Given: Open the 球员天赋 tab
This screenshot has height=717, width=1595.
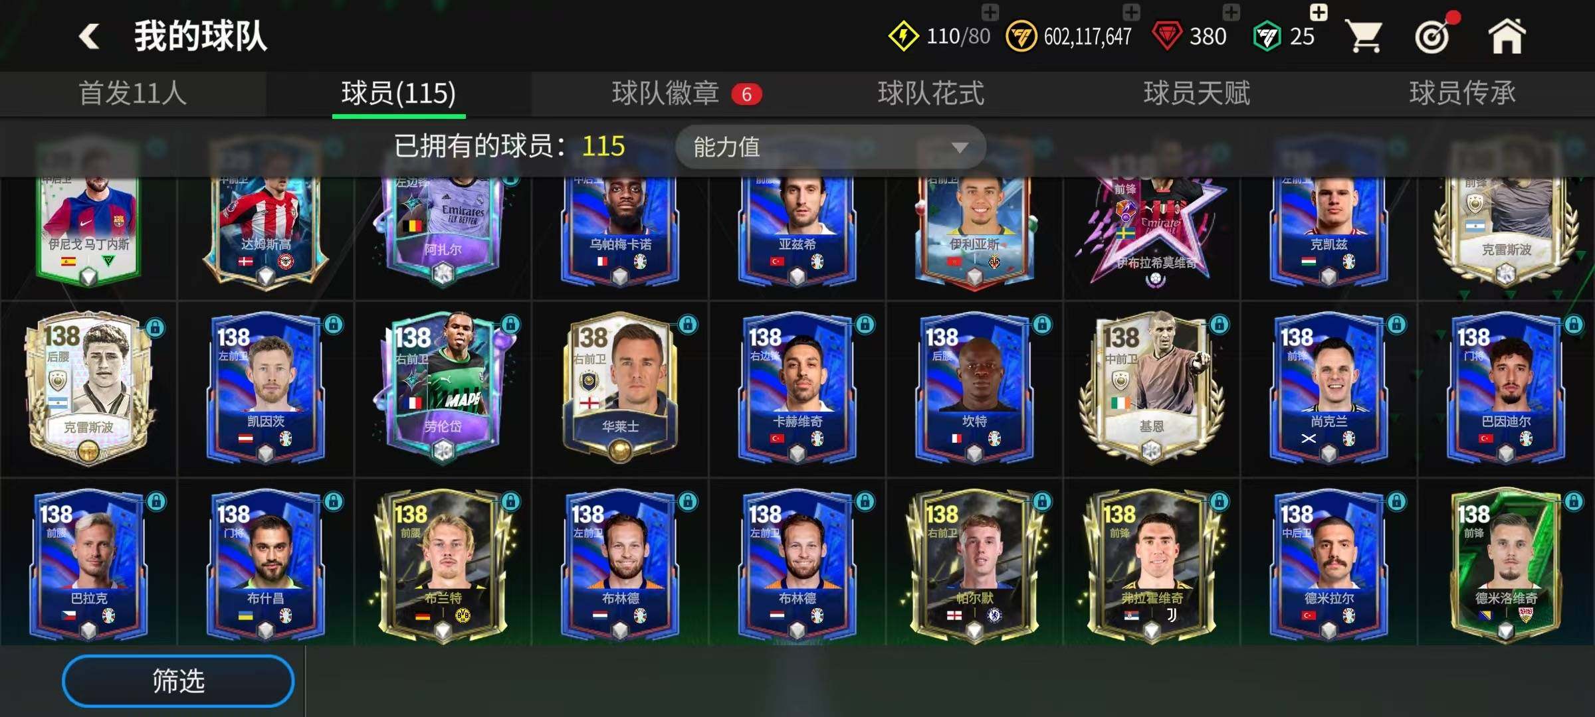Looking at the screenshot, I should click(x=1196, y=93).
